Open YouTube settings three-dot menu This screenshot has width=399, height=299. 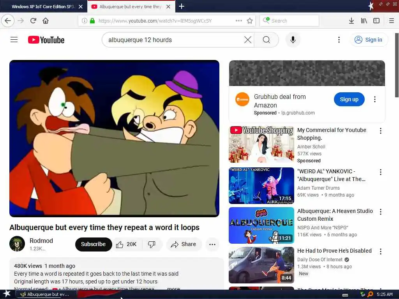(339, 40)
